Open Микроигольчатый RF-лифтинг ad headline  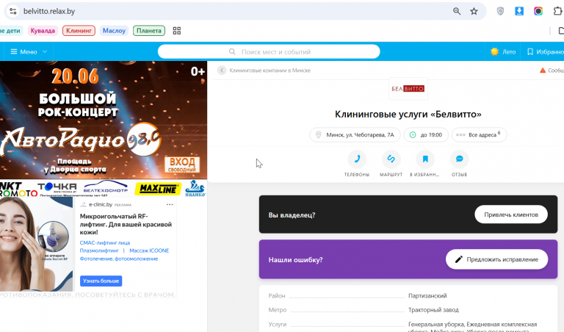pyautogui.click(x=126, y=224)
